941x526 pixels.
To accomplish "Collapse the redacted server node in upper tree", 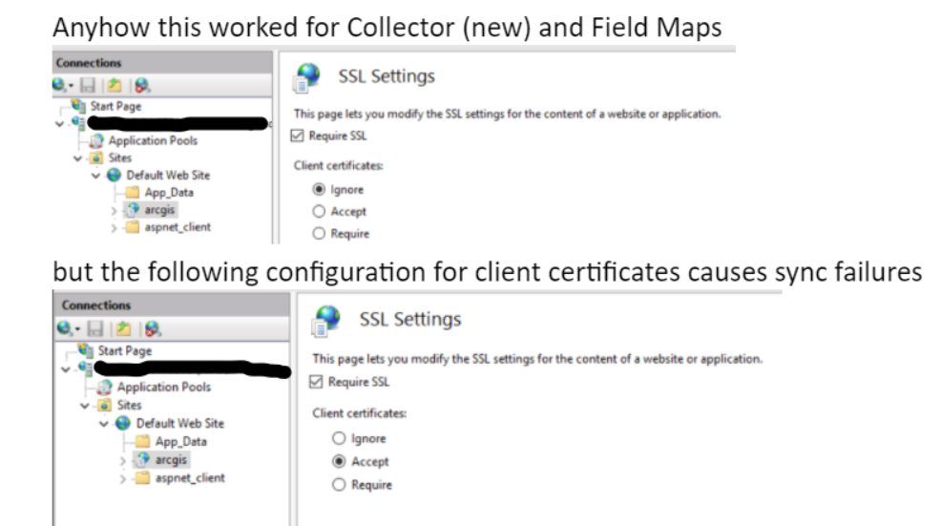I will click(x=59, y=124).
